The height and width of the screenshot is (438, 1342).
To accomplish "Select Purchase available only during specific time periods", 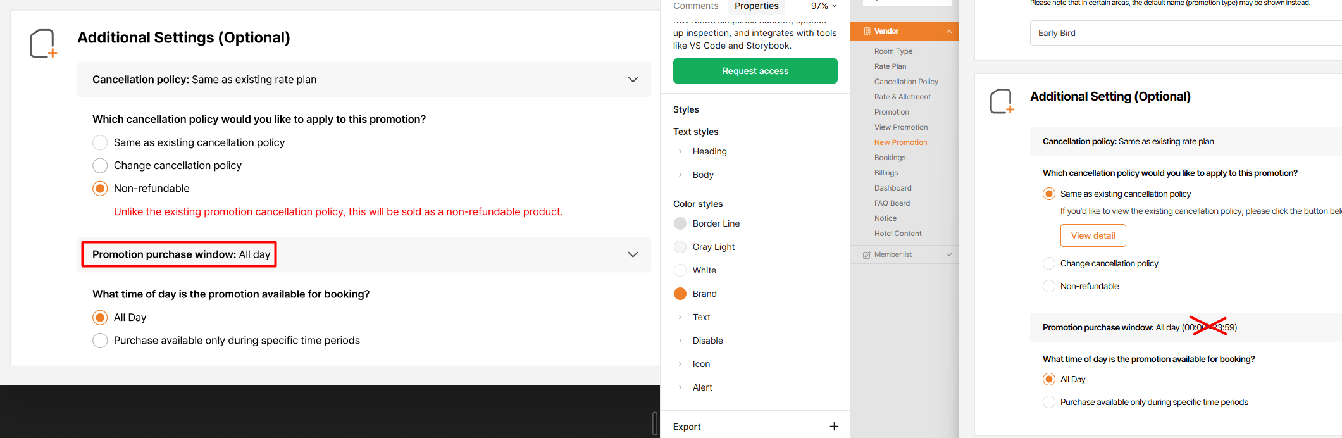I will pos(100,341).
